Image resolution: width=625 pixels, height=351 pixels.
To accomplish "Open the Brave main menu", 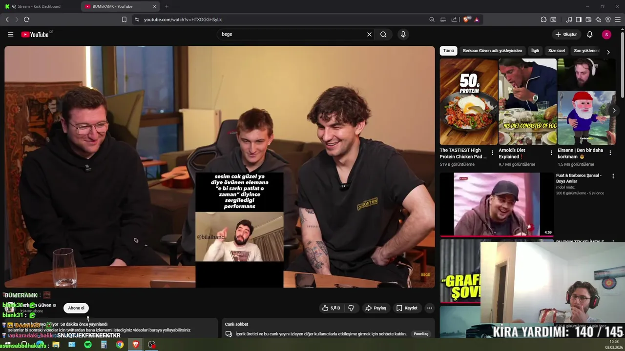I will tap(618, 19).
